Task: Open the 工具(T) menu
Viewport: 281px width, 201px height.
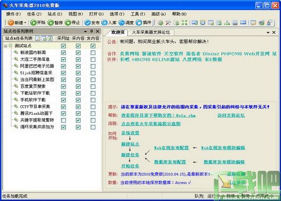Action: 138,14
